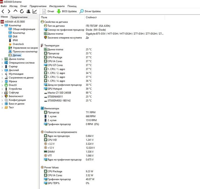Select the GPU Hotspot temperature row
Screen dimensions: 200x189
[x=102, y=89]
